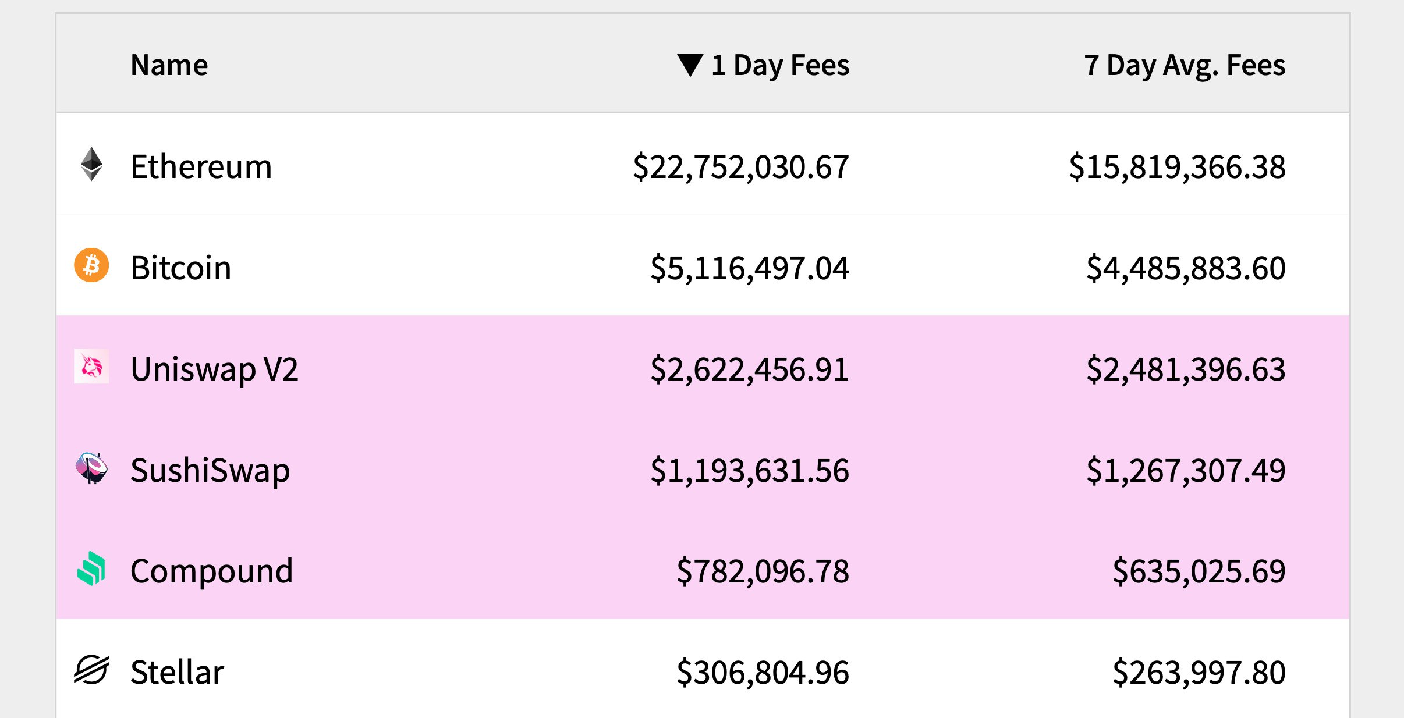Click the Uniswap unicorn logo icon
Viewport: 1404px width, 718px height.
pos(91,366)
